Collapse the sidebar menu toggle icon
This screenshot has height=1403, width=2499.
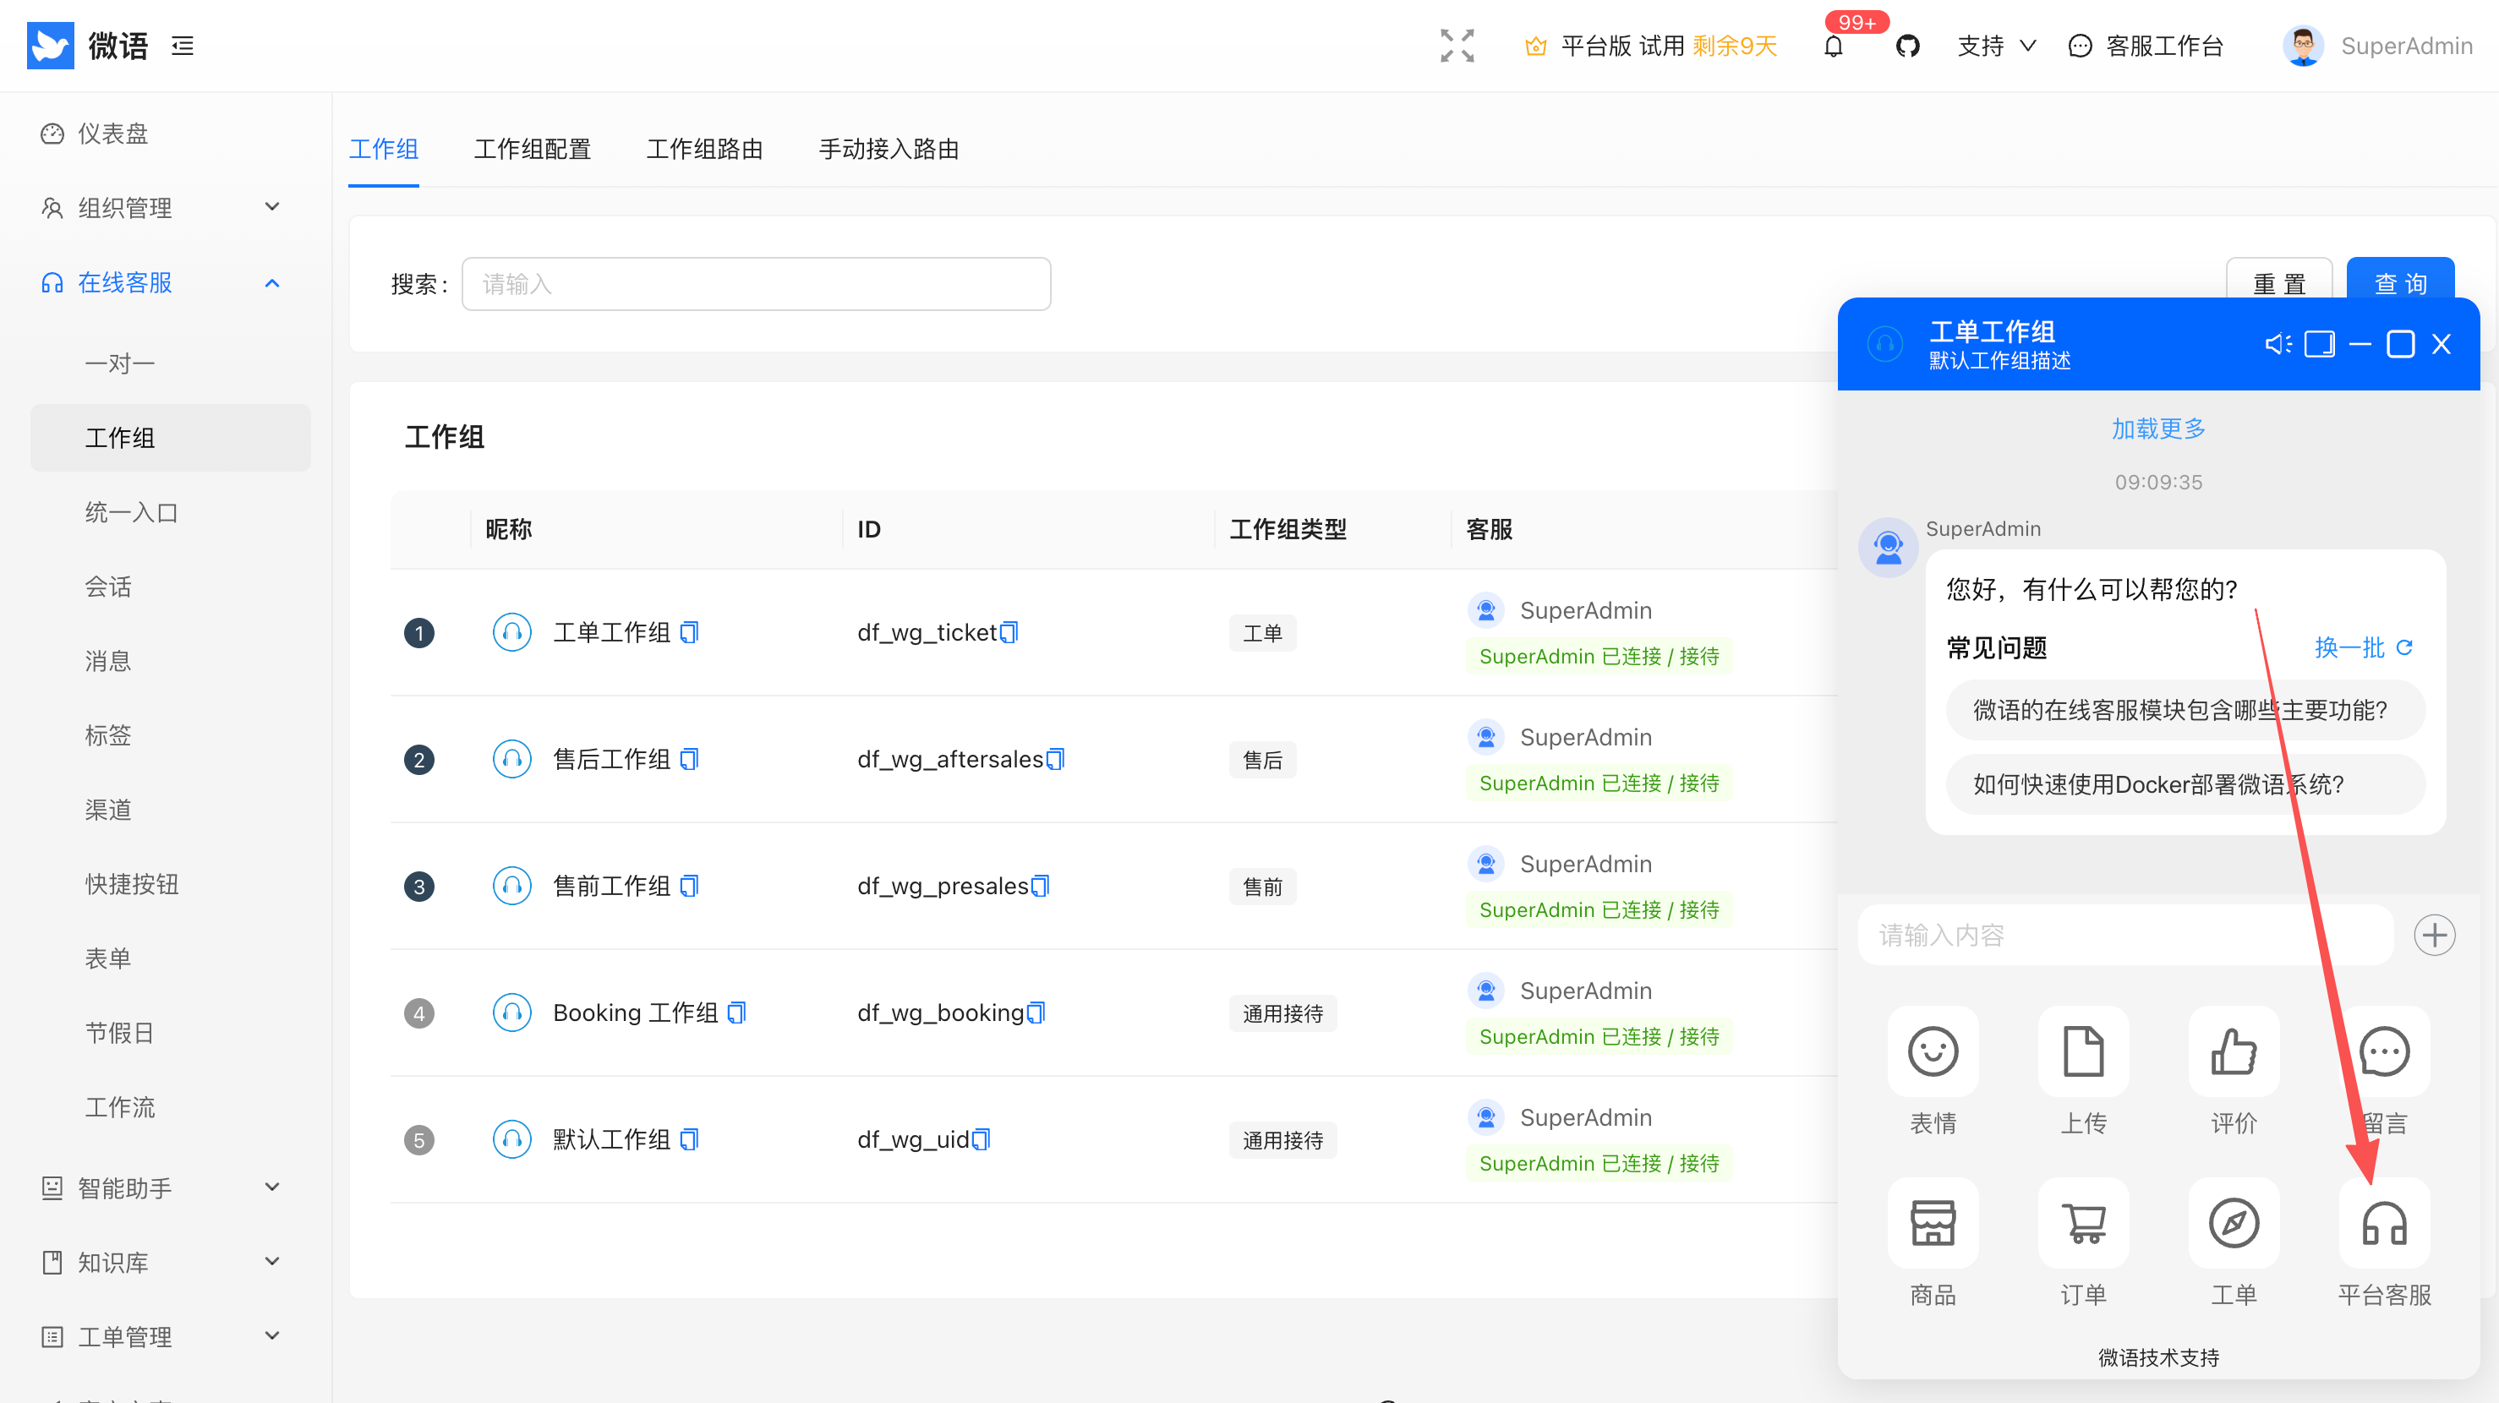pyautogui.click(x=183, y=46)
